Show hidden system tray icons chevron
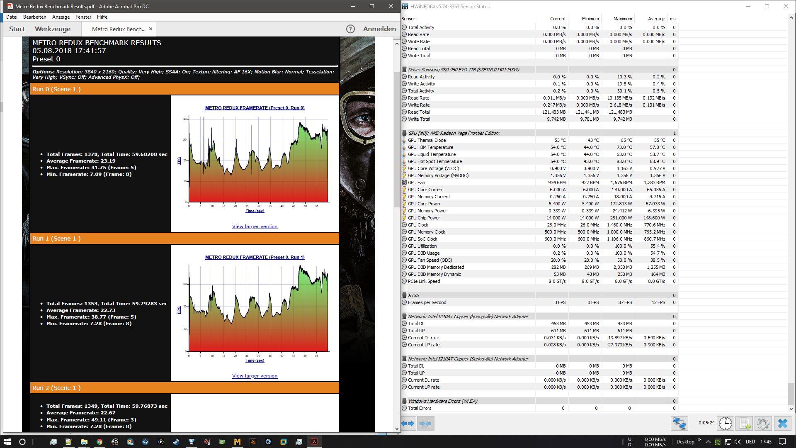The width and height of the screenshot is (796, 448). [x=708, y=442]
